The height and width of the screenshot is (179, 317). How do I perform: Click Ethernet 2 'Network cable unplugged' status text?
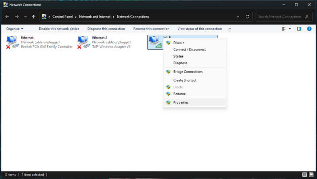(x=111, y=42)
